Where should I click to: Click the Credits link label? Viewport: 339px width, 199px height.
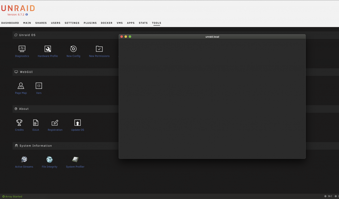tap(19, 130)
